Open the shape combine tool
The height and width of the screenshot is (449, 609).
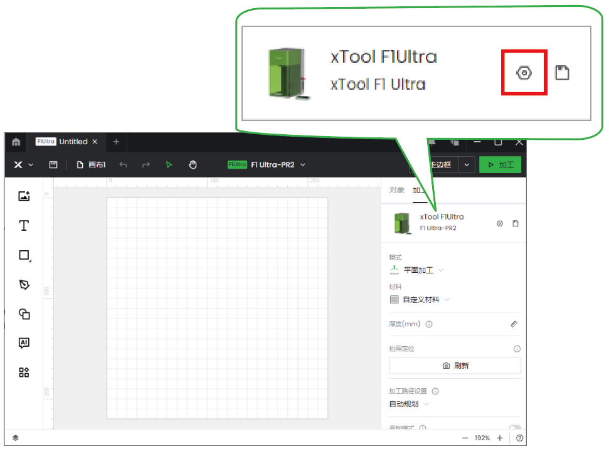tap(24, 314)
